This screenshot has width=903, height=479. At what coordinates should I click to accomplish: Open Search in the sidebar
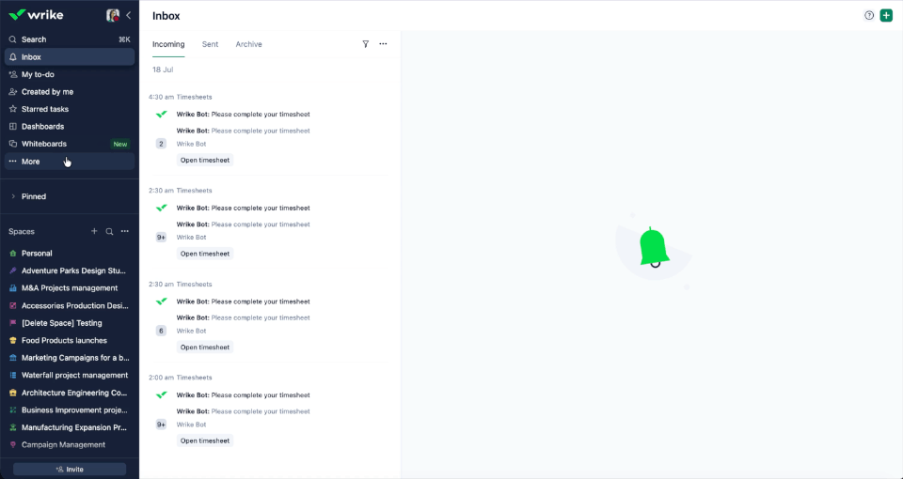pos(70,39)
